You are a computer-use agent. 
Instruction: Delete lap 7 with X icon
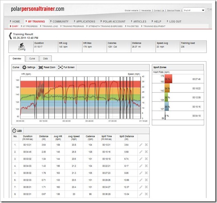click(146, 187)
